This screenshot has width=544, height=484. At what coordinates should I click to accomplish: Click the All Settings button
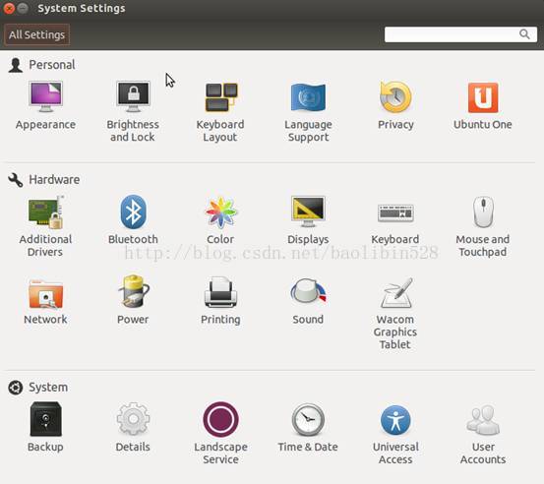click(x=36, y=34)
